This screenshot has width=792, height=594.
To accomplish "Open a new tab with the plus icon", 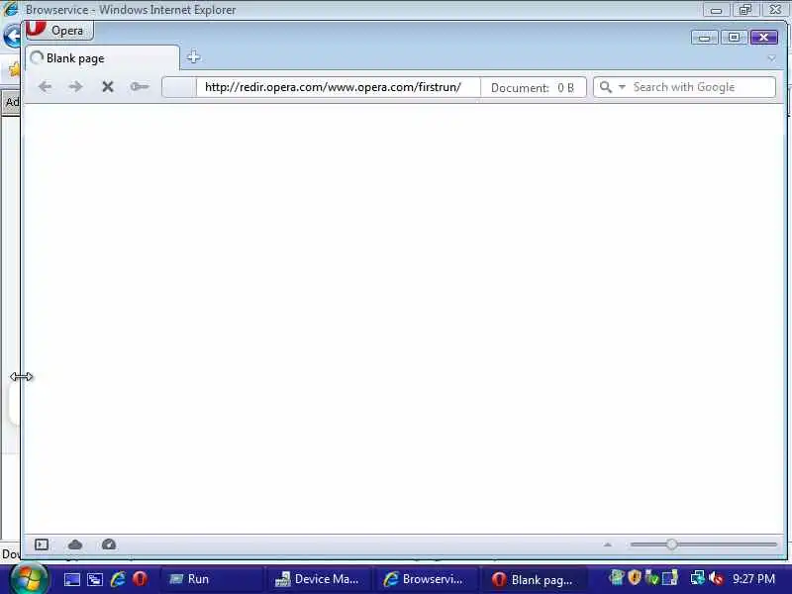I will pos(193,57).
